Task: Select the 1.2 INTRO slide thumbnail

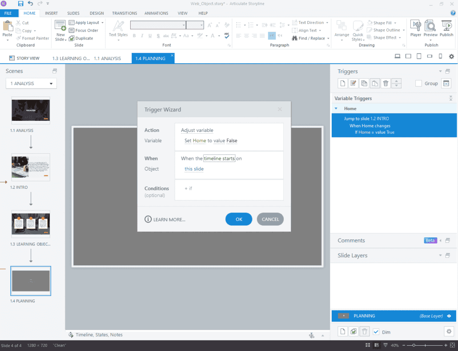Action: (30, 167)
